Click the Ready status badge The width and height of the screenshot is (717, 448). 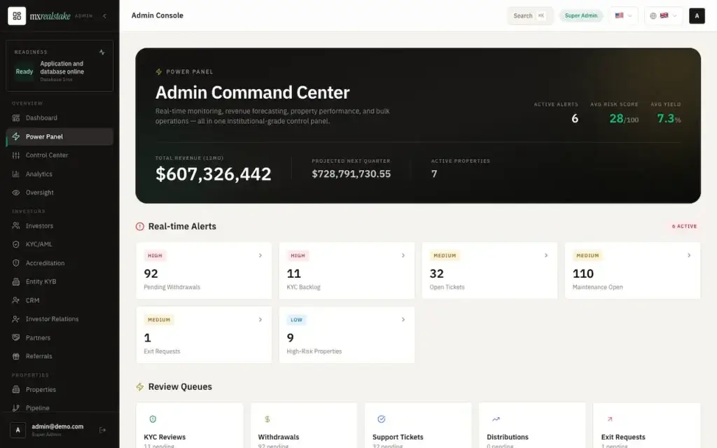tap(25, 72)
